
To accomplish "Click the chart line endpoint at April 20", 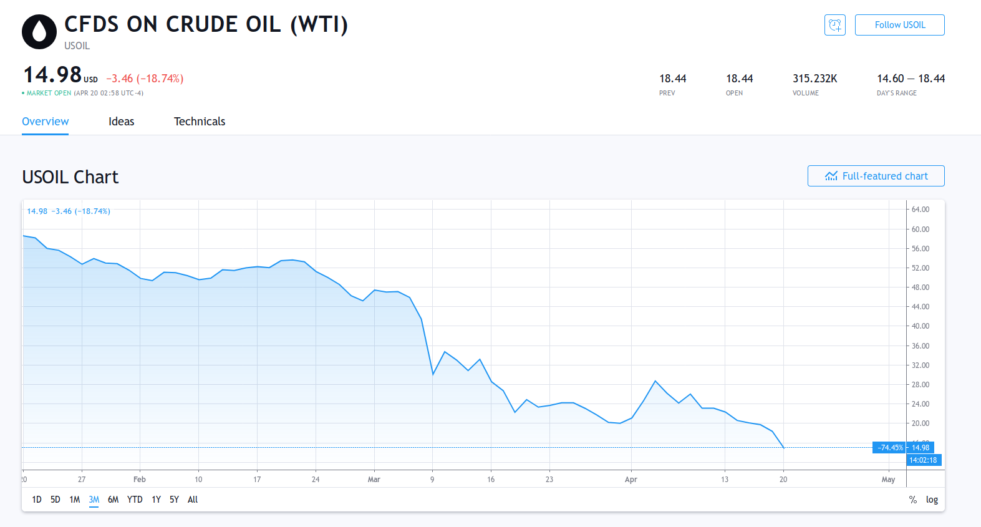I will click(x=783, y=447).
